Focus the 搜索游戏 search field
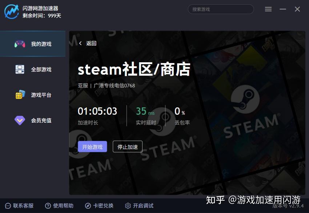 [221, 9]
